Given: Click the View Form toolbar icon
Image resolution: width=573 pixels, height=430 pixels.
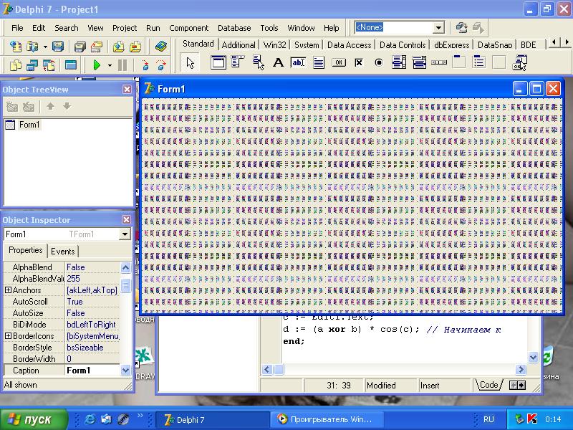Looking at the screenshot, I should pos(32,65).
